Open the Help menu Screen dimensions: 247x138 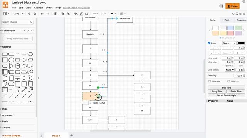tap(58, 8)
